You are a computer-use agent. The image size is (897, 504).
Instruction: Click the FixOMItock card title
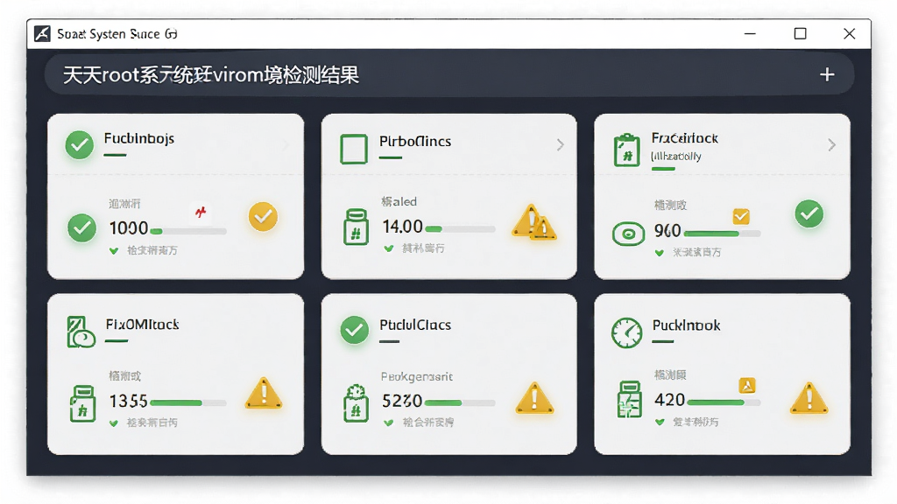(x=143, y=325)
